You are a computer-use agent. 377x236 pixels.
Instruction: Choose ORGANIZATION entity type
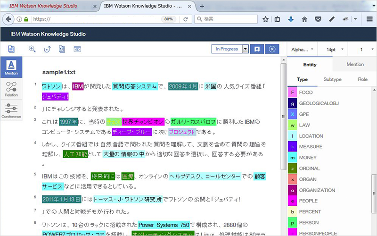(x=317, y=190)
